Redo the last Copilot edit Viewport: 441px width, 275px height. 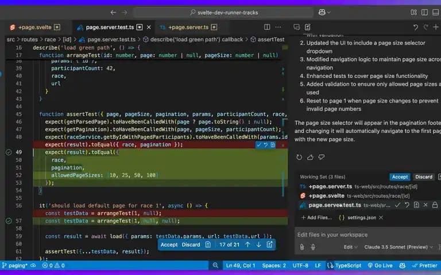point(426,27)
